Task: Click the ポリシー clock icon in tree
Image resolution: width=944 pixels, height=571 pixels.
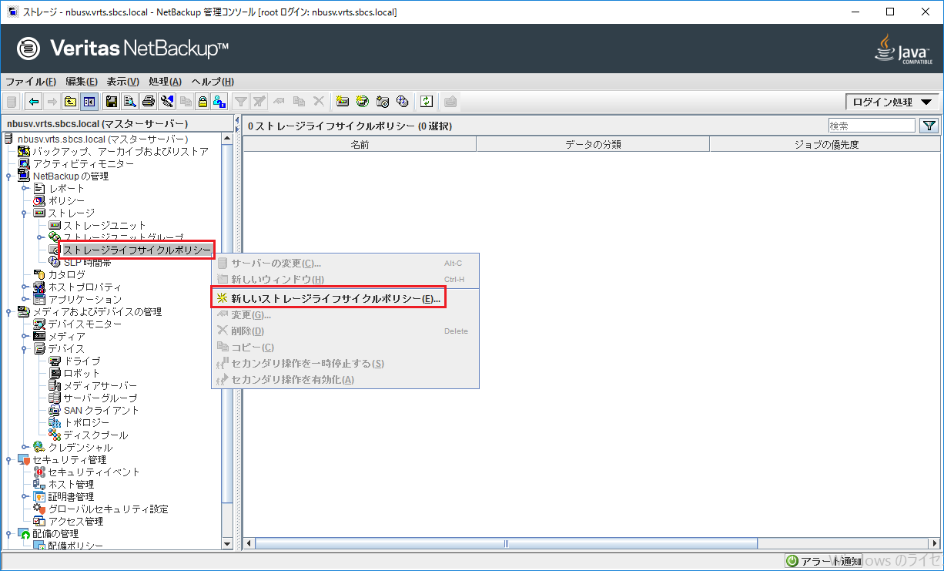Action: pyautogui.click(x=40, y=201)
